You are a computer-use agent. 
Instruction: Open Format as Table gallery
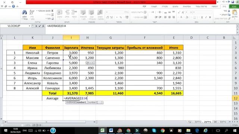(91, 15)
